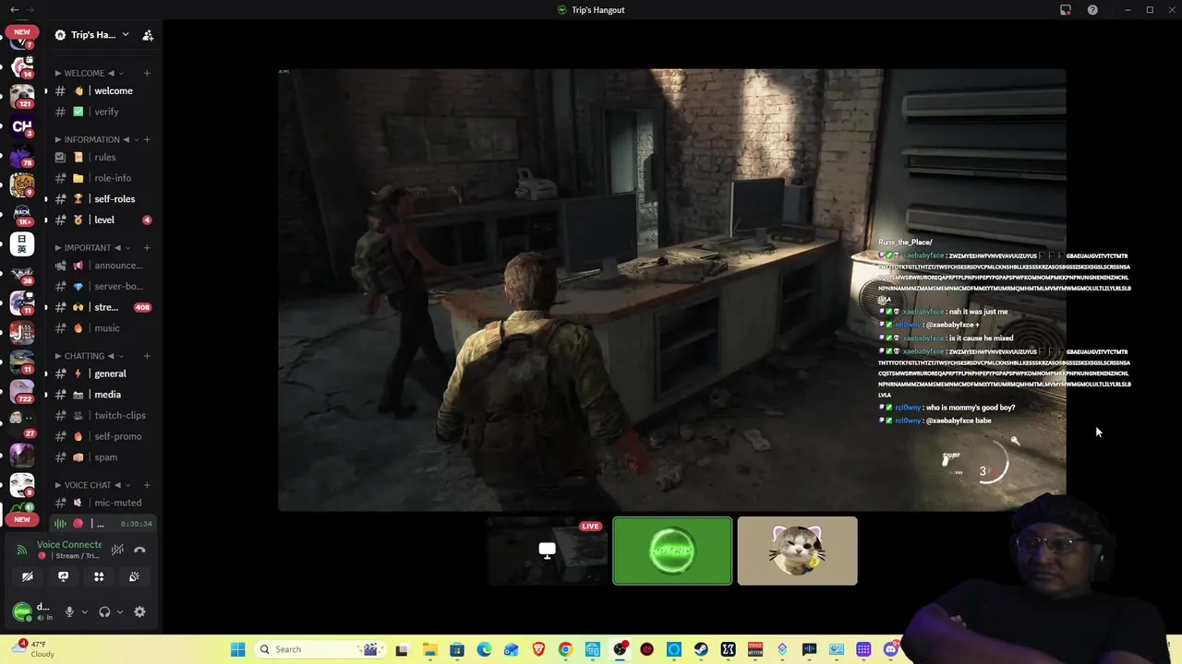Screen dimensions: 1182x664
Task: Open the twitch-clips channel
Action: pyautogui.click(x=103, y=415)
